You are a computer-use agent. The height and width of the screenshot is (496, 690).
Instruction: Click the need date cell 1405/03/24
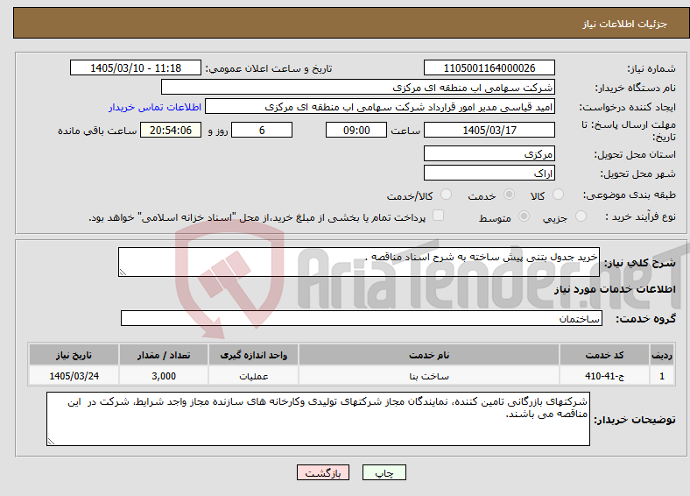point(74,376)
